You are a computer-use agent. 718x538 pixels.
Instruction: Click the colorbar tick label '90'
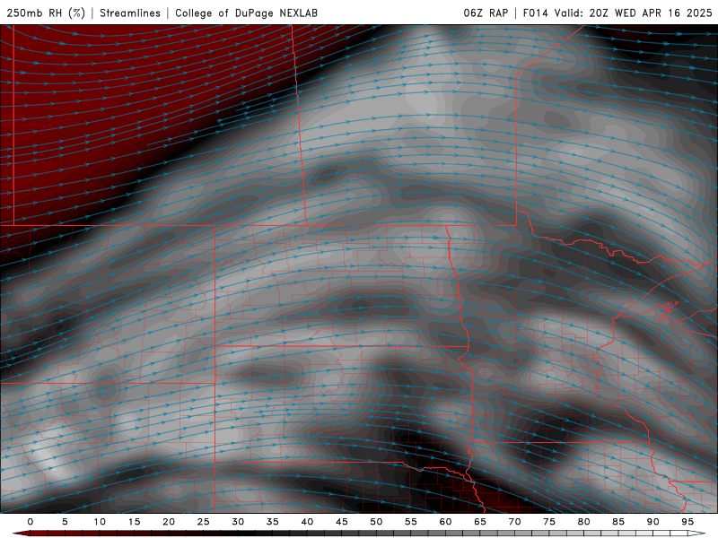point(652,522)
